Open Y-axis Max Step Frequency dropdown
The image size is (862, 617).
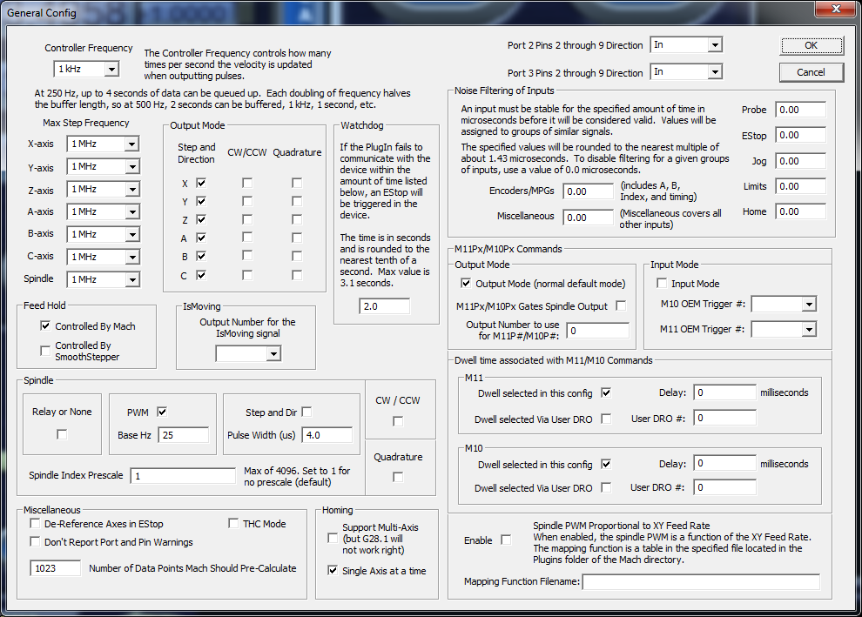(103, 166)
